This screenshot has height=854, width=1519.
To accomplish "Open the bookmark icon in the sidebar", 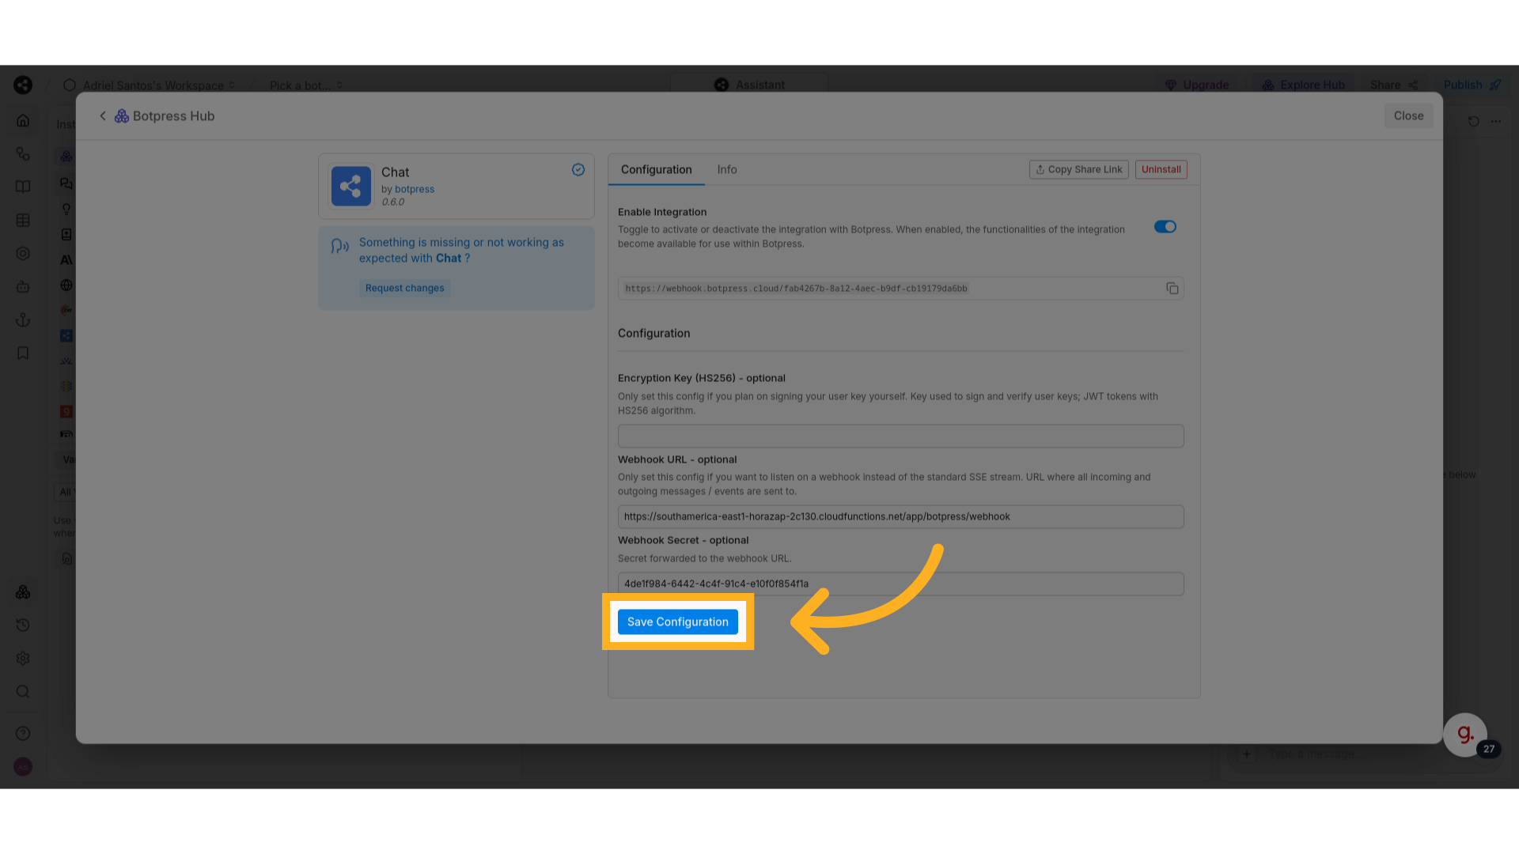I will pyautogui.click(x=23, y=353).
